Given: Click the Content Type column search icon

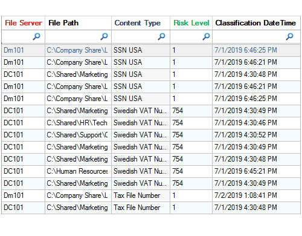Looking at the screenshot, I should (x=161, y=36).
